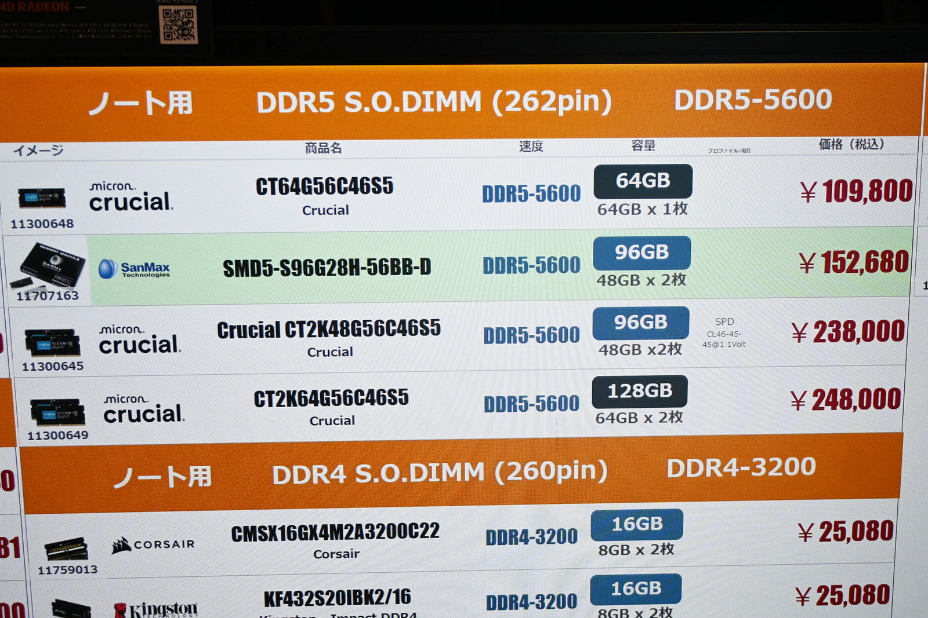Click the price ¥109,800
The image size is (928, 618).
click(856, 191)
